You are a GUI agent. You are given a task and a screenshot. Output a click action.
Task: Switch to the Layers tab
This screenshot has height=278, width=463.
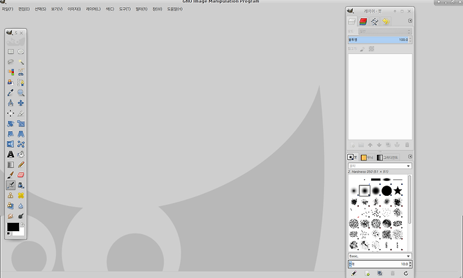tap(352, 21)
